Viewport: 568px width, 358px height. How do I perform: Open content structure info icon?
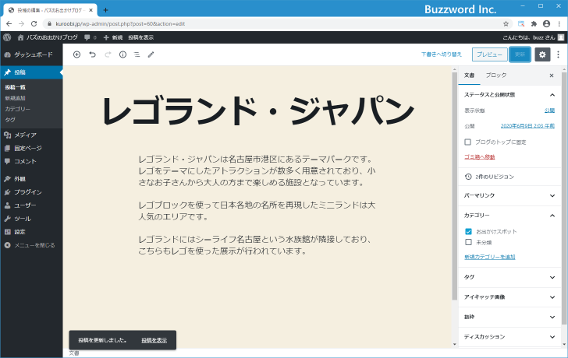[x=122, y=54]
